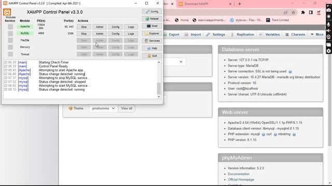This screenshot has width=332, height=186.
Task: Switch to Export tab in phpMyAdmin
Action: [172, 35]
